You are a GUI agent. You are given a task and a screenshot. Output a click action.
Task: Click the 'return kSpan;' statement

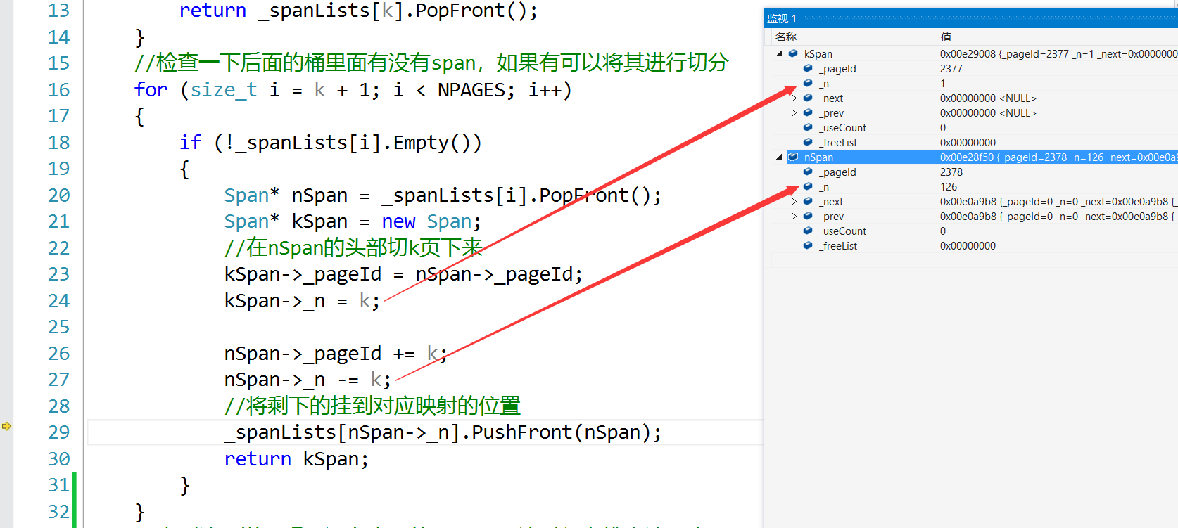[296, 458]
